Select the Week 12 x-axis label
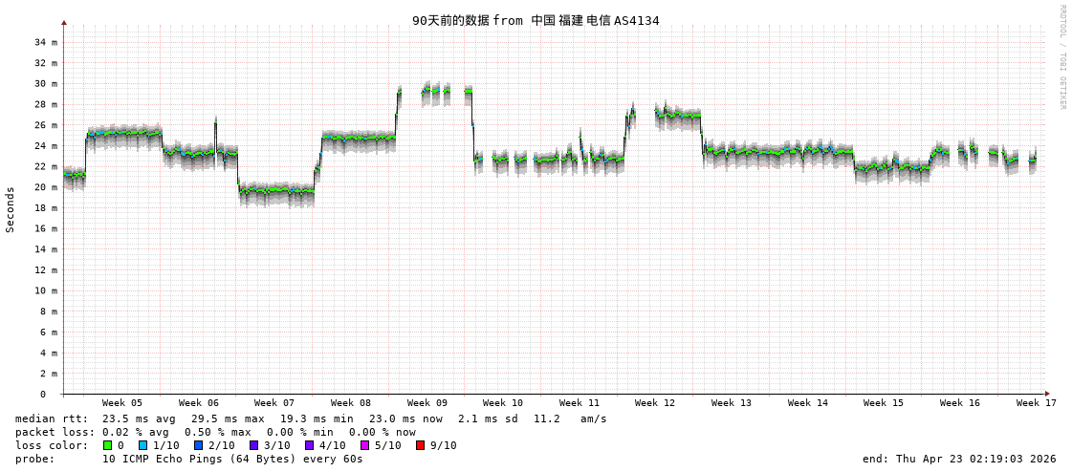 point(655,403)
